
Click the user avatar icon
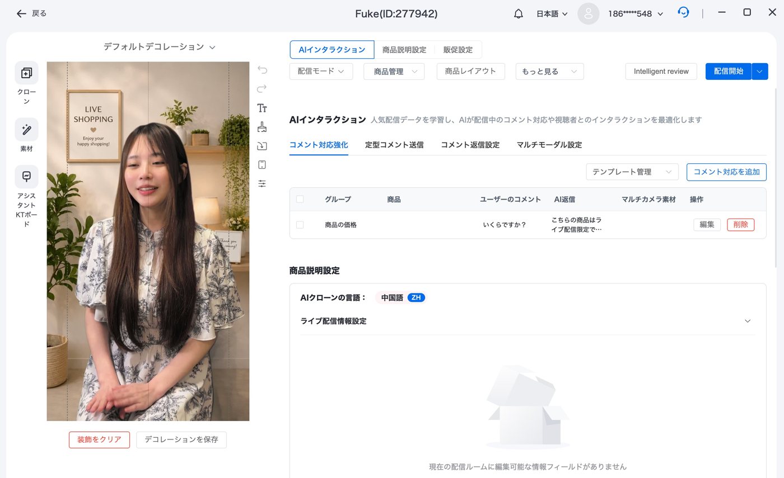[588, 14]
